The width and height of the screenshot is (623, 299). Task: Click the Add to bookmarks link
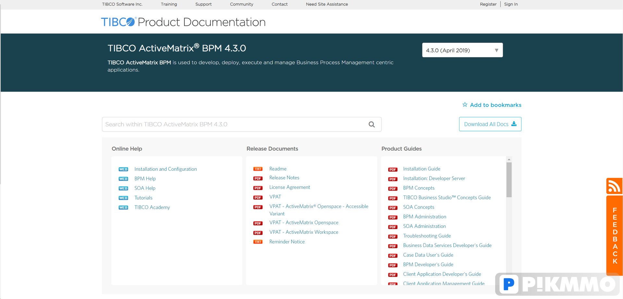pos(492,105)
